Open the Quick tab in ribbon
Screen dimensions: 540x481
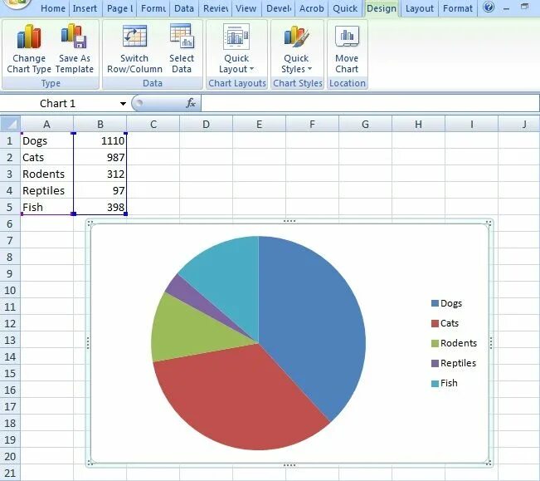click(x=345, y=8)
